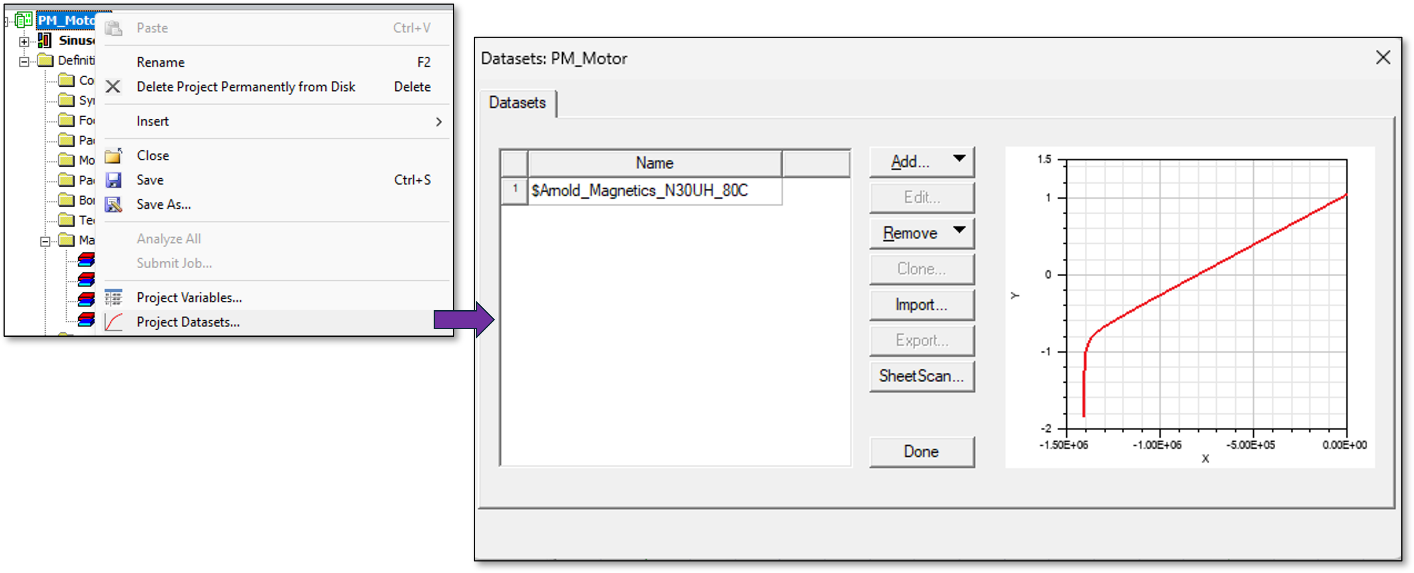Click the Delete Project X icon

[x=113, y=87]
